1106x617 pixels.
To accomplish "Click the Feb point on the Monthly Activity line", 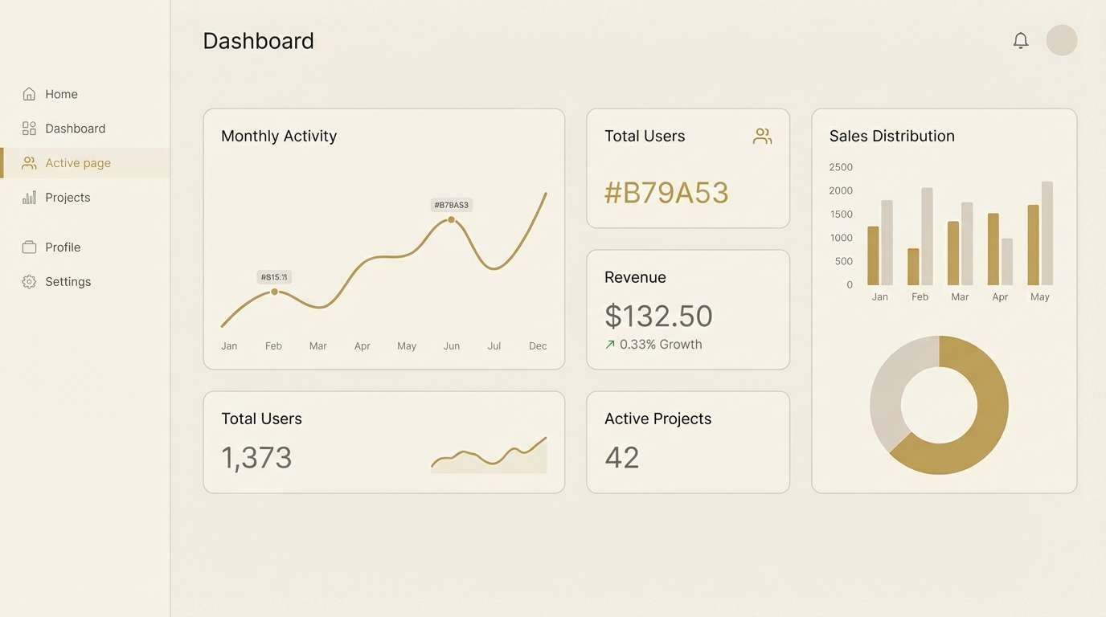I will click(274, 293).
